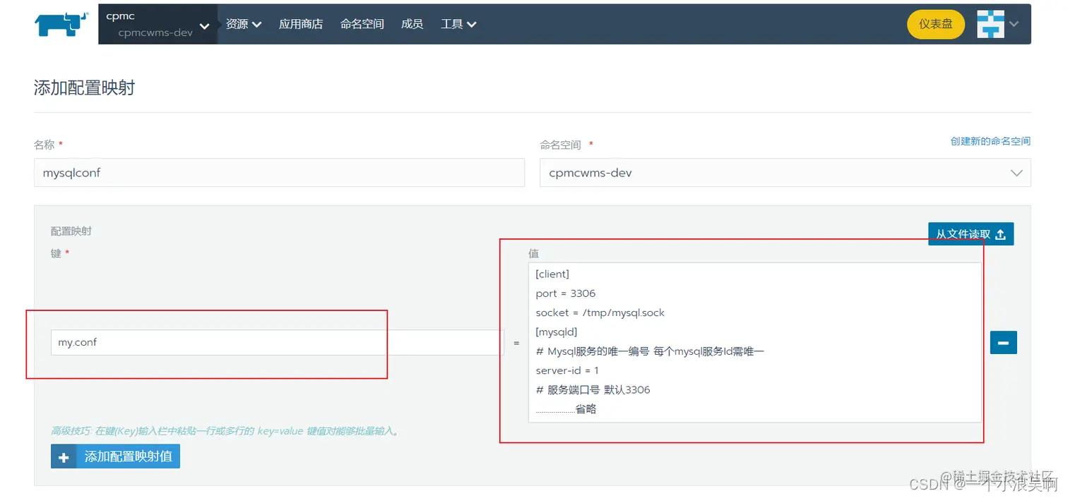The height and width of the screenshot is (498, 1068).
Task: Click the plus icon to add config value
Action: click(x=63, y=456)
